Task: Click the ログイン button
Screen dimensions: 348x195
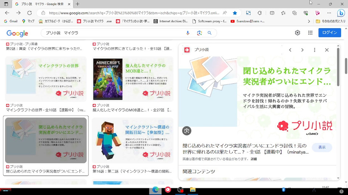Action: pos(330,32)
